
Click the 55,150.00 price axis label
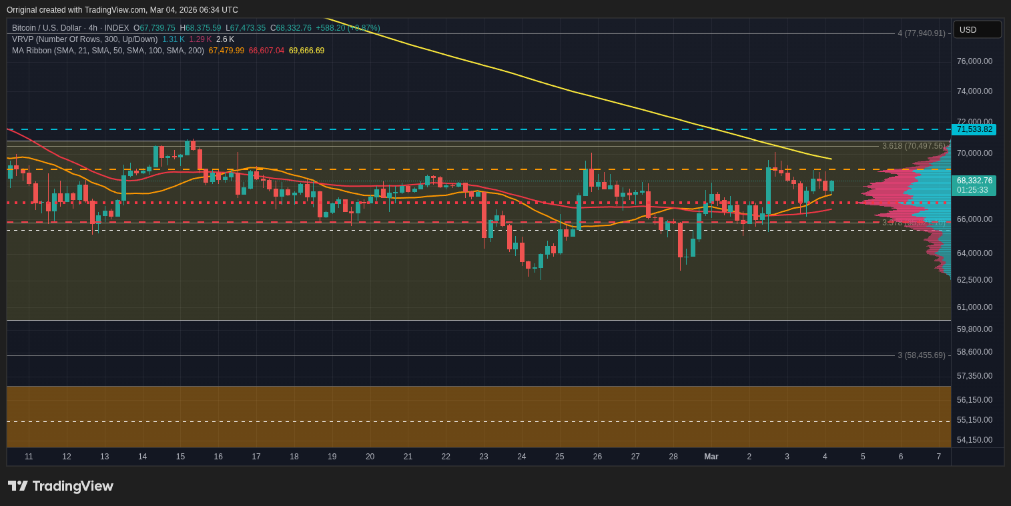pyautogui.click(x=974, y=420)
